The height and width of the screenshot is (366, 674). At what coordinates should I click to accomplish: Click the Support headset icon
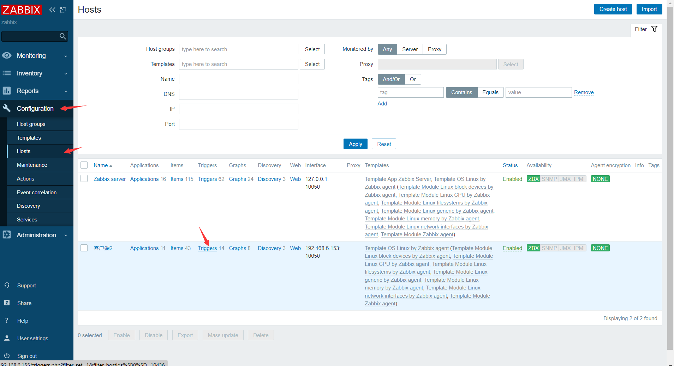(7, 285)
